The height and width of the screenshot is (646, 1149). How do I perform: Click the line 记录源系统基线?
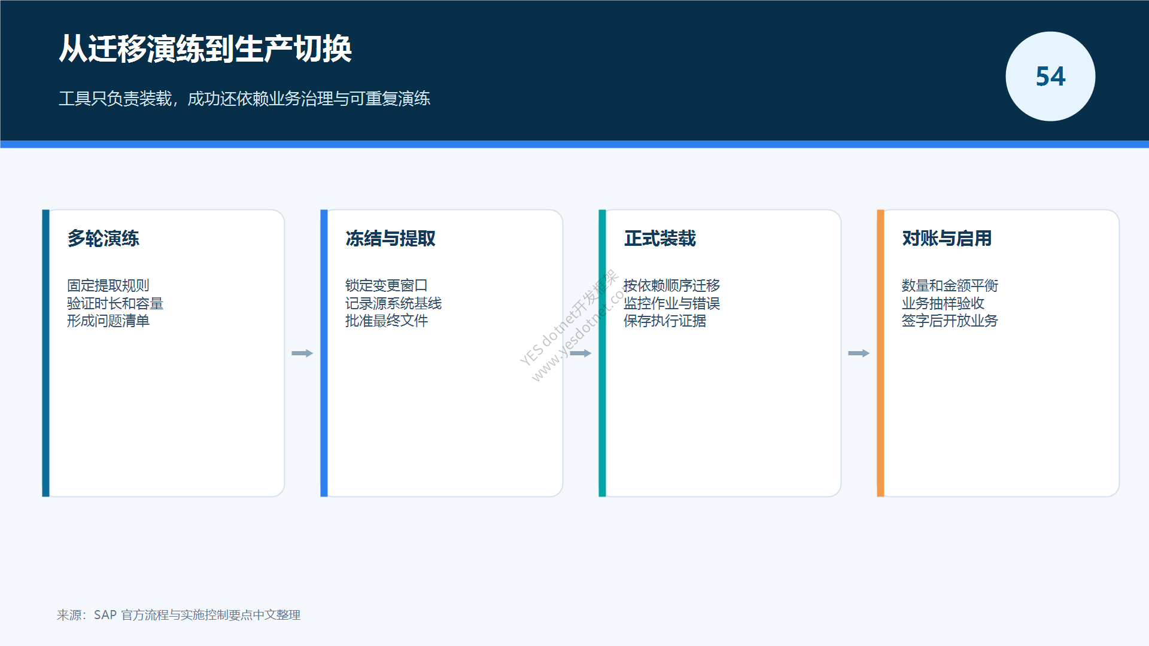[393, 303]
